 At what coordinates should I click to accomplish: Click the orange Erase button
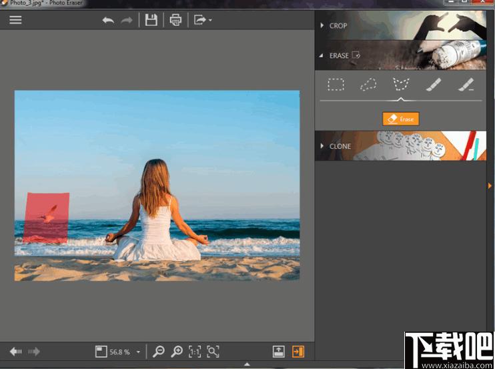point(401,119)
